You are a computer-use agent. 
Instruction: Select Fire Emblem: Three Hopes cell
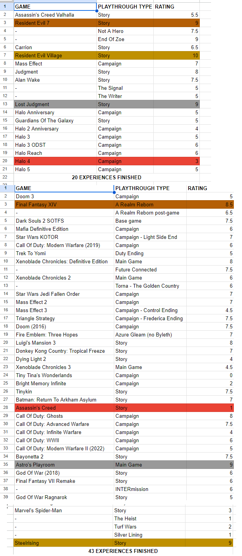64,335
